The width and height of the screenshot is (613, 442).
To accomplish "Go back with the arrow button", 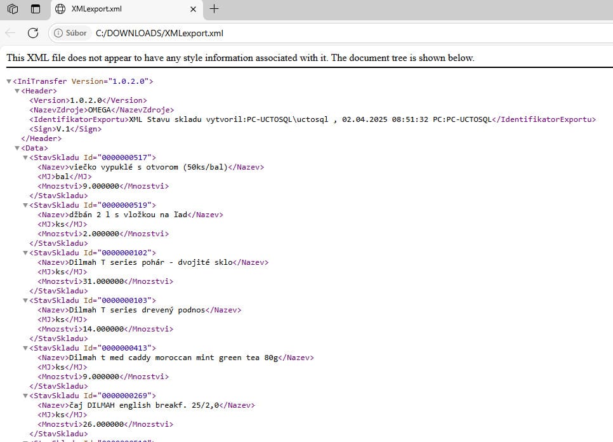I will pos(11,33).
